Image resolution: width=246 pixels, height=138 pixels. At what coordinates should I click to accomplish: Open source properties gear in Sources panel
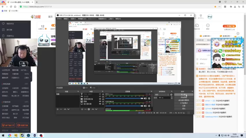click(x=89, y=109)
